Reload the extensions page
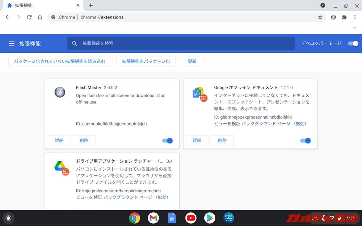 click(x=29, y=17)
